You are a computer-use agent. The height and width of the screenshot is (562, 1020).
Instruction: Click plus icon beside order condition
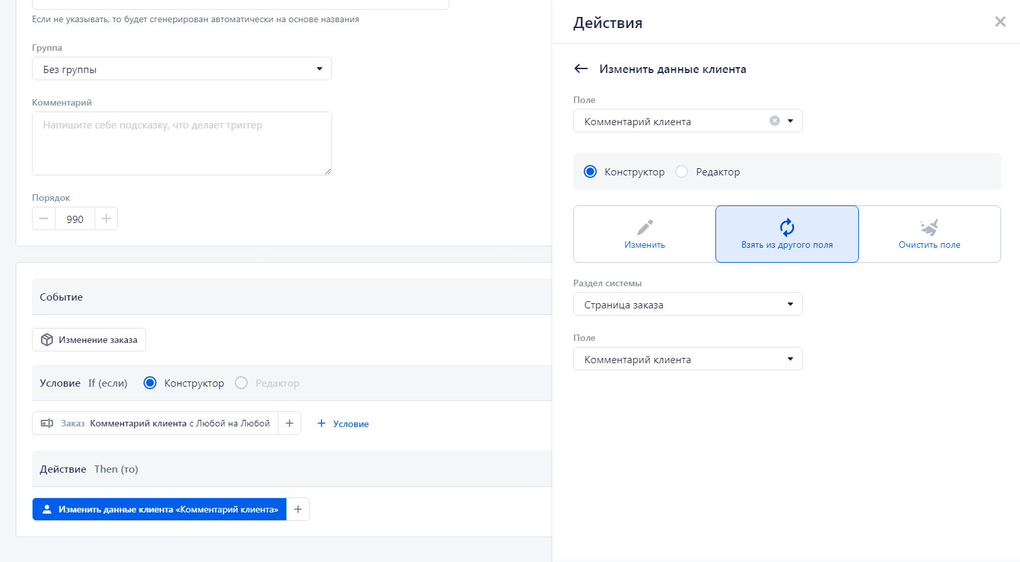(x=290, y=423)
